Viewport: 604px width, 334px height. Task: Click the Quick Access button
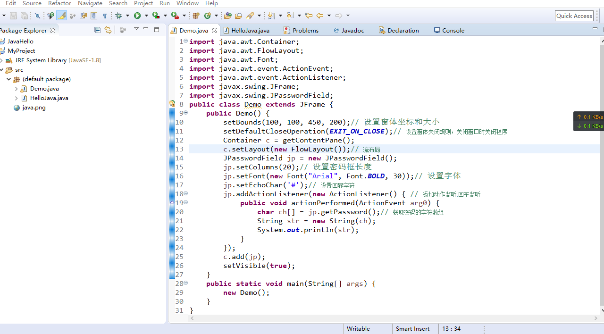pos(574,16)
